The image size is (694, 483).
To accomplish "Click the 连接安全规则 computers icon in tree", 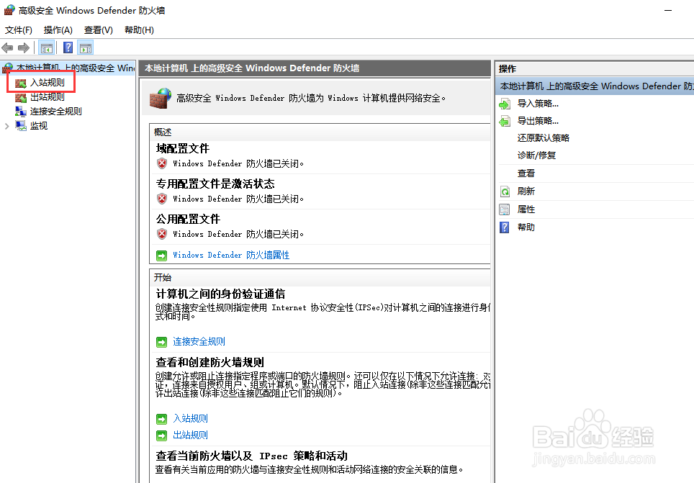I will pos(21,112).
